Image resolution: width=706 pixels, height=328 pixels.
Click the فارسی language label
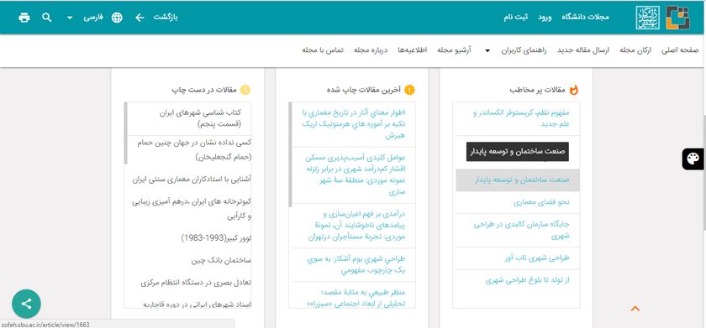[92, 18]
